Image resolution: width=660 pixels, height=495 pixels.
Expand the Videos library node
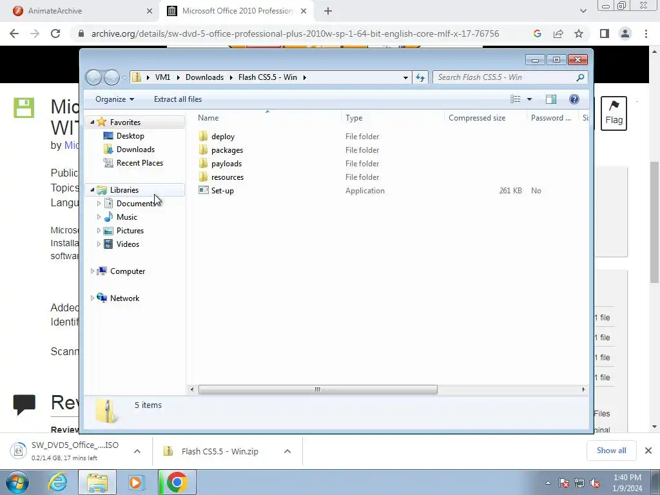coord(99,244)
